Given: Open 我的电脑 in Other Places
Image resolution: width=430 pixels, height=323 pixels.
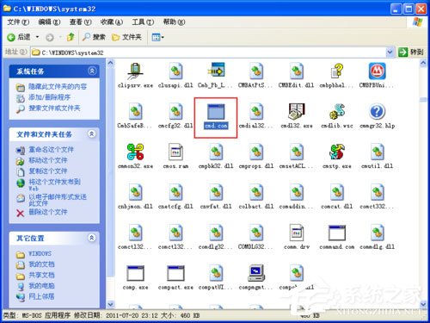Looking at the screenshot, I should [41, 286].
